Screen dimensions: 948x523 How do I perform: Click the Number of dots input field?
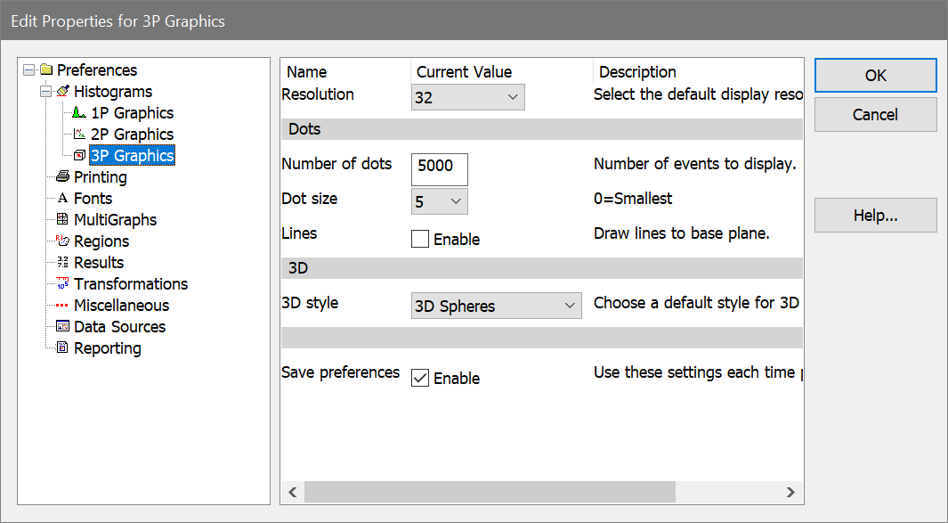[x=440, y=167]
